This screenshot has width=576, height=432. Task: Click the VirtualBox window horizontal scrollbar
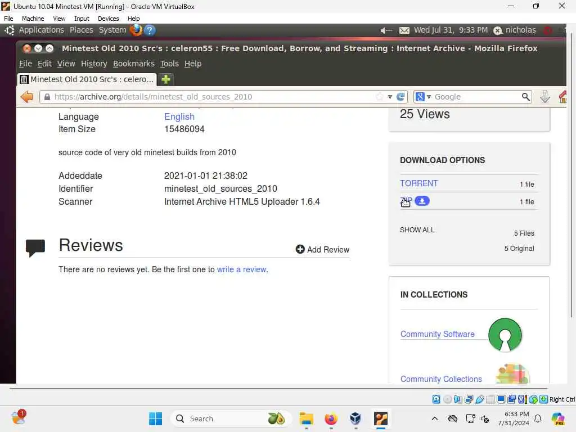[278, 388]
